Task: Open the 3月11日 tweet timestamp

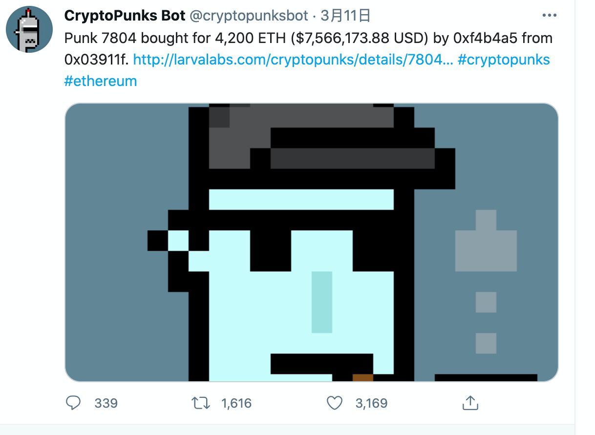Action: click(345, 16)
